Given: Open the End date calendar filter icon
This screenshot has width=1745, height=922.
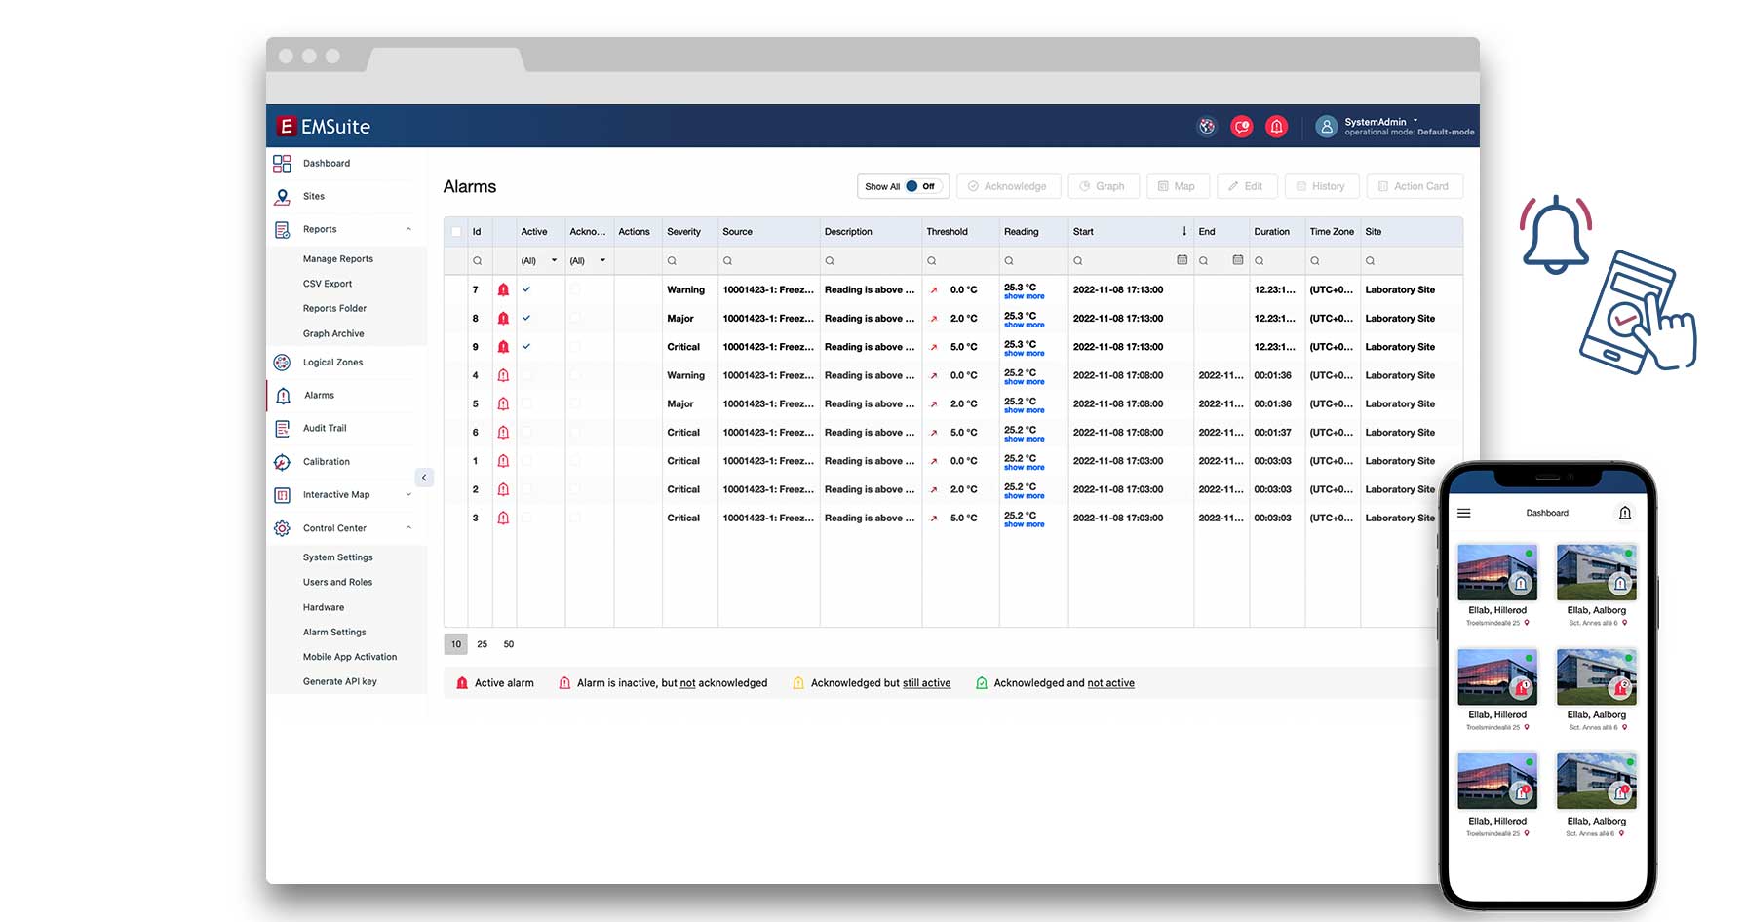Looking at the screenshot, I should click(1237, 260).
